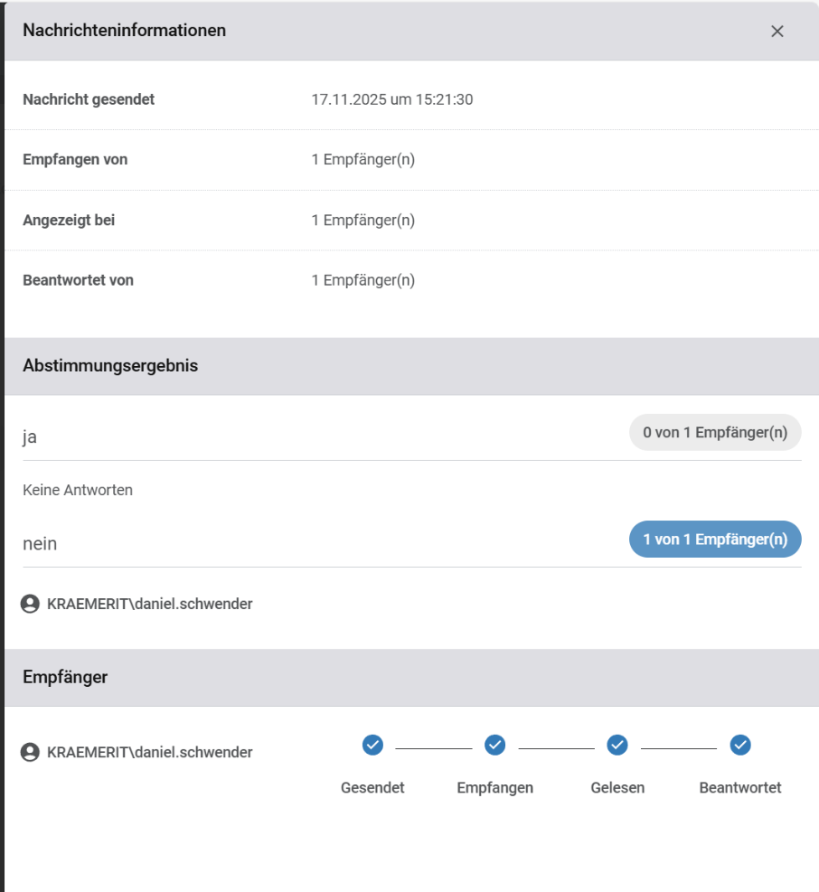Select the 'Keine Antworten' text entry
Screen dimensions: 819x892
coord(77,490)
